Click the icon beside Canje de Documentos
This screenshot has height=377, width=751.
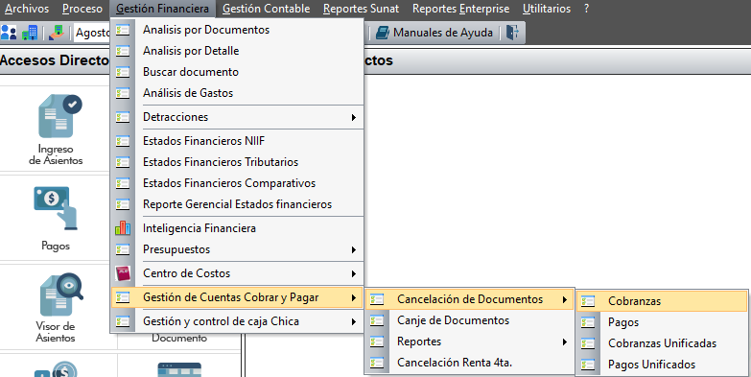[x=377, y=320]
